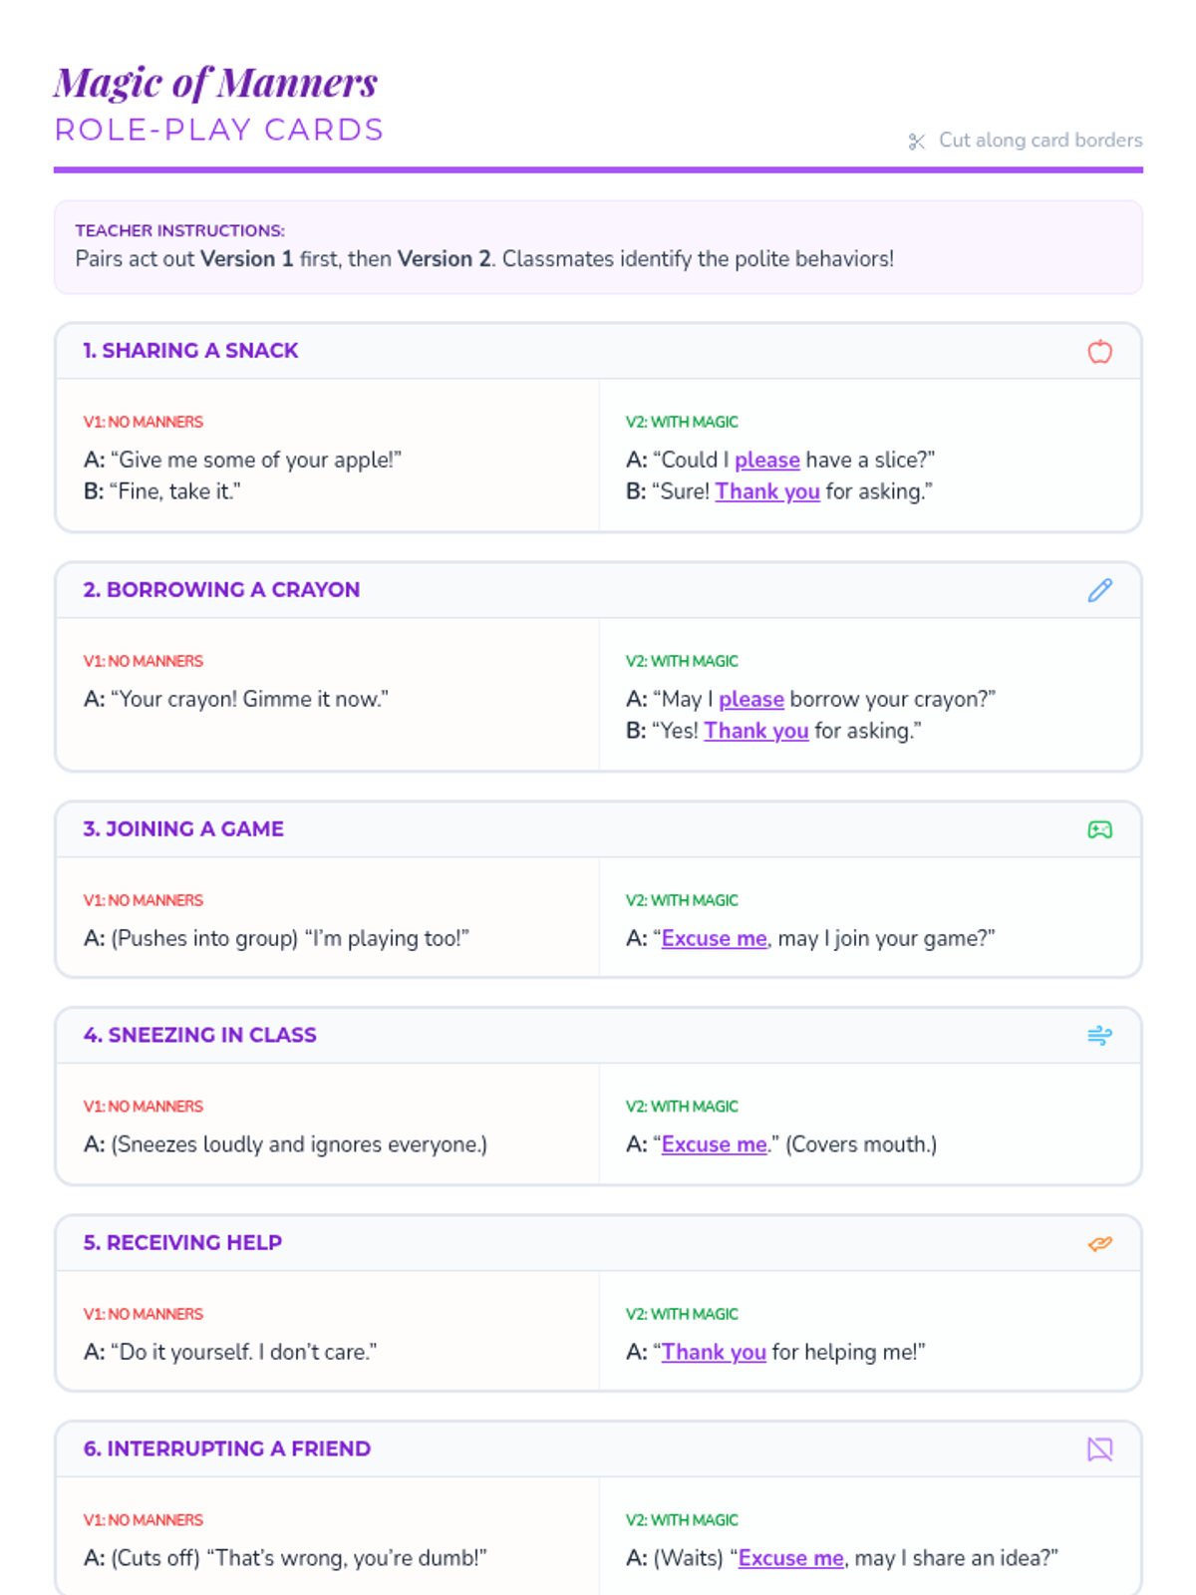This screenshot has width=1196, height=1595.
Task: Click underlined 'please' in the crayon card
Action: (x=751, y=700)
